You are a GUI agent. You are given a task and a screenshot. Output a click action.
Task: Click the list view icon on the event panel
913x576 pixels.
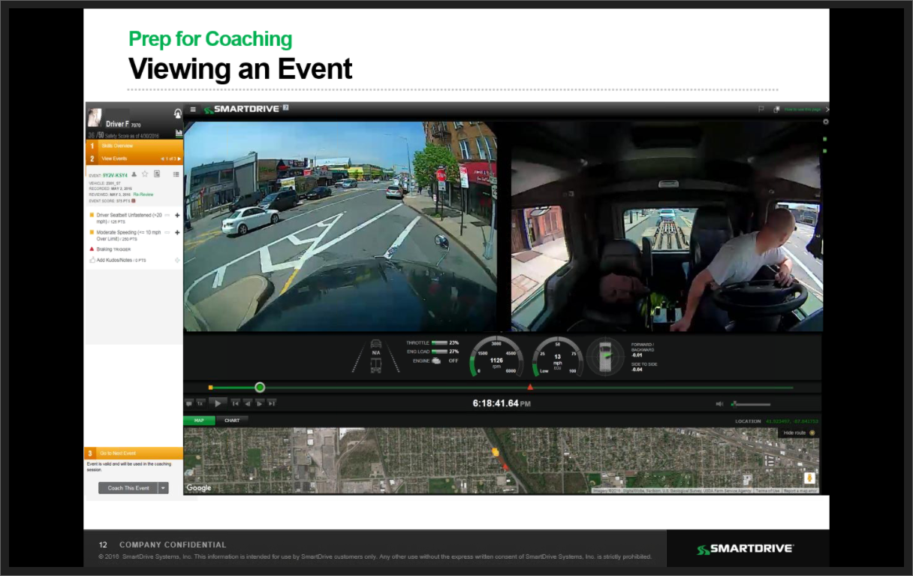175,174
